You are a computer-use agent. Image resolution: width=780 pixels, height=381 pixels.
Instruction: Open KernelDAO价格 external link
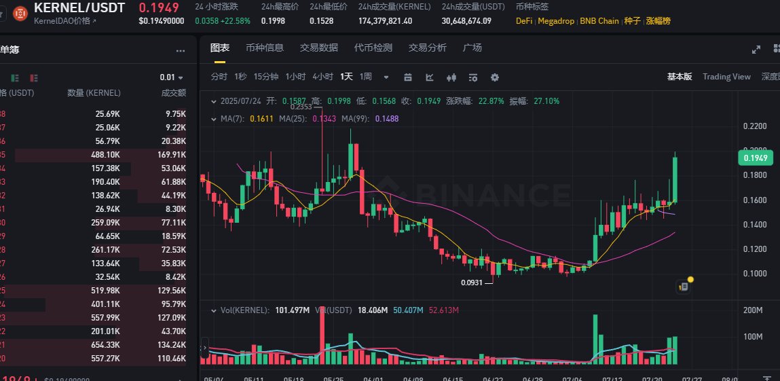click(64, 21)
